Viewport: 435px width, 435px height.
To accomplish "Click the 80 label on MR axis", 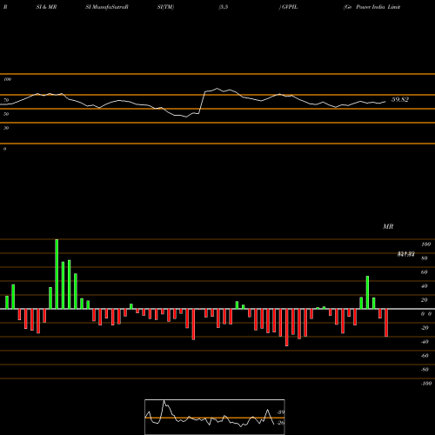I will tap(425, 258).
